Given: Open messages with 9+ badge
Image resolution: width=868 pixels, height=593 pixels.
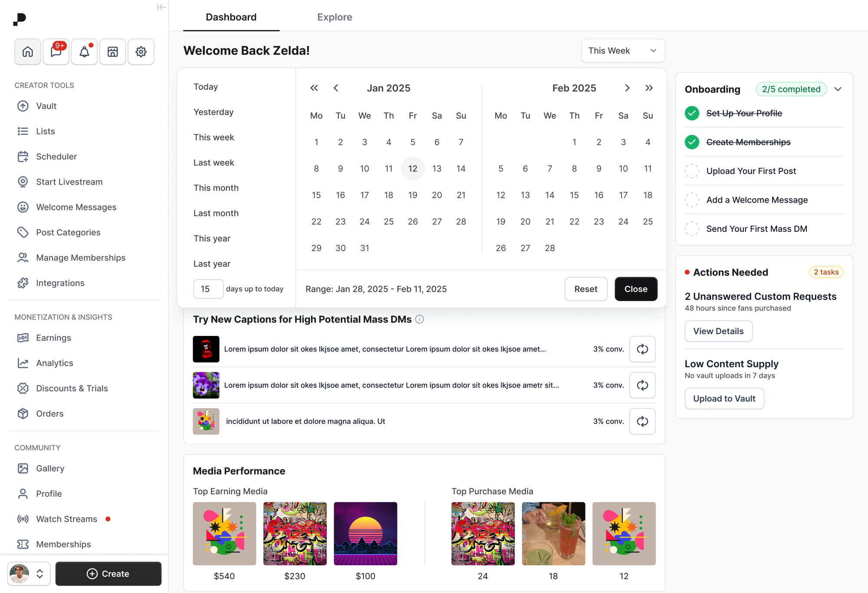Looking at the screenshot, I should (x=56, y=52).
